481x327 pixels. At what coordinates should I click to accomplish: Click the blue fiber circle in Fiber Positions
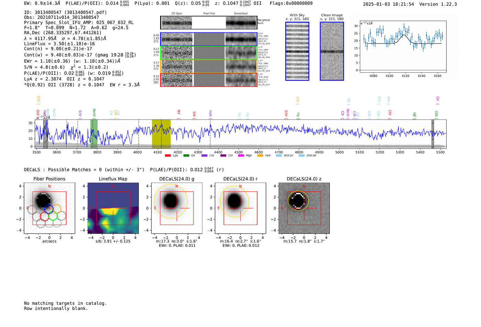(49, 209)
